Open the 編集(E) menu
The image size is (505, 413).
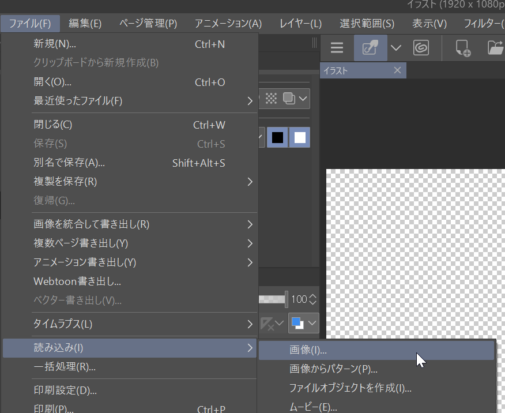[85, 24]
